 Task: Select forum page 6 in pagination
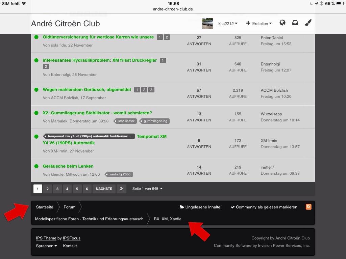tap(87, 189)
